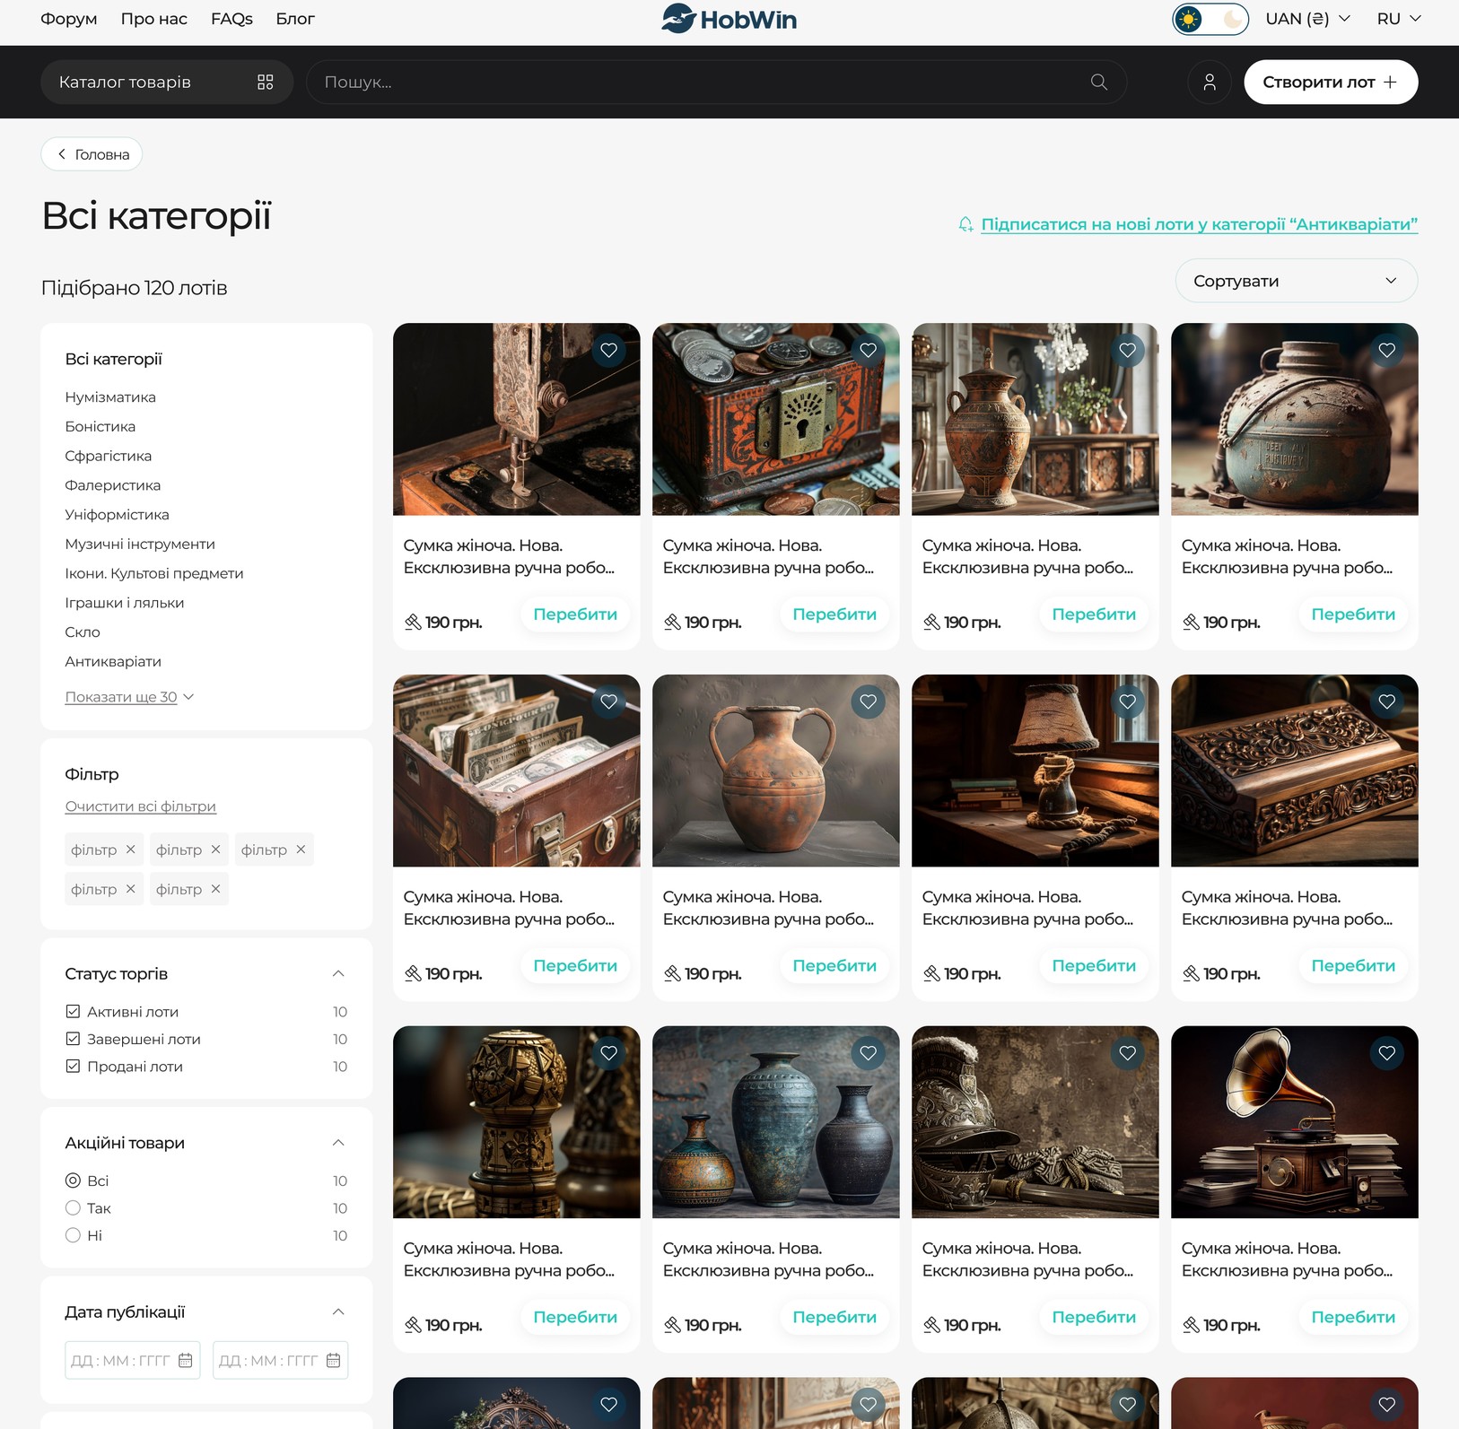Focus the first ДД:ММ:ГГГГ date field
1459x1429 pixels.
133,1361
